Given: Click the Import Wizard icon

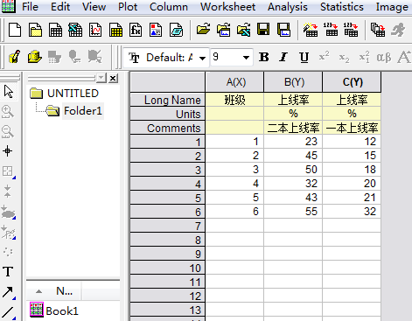Looking at the screenshot, I should click(311, 30).
